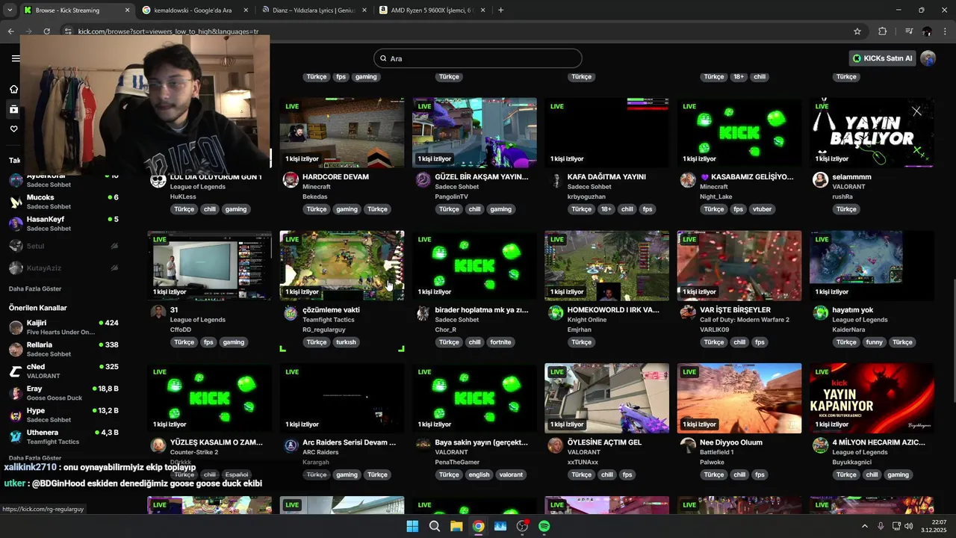Viewport: 956px width, 538px height.
Task: Open HasanKeyf channel in sidebar
Action: click(x=63, y=223)
